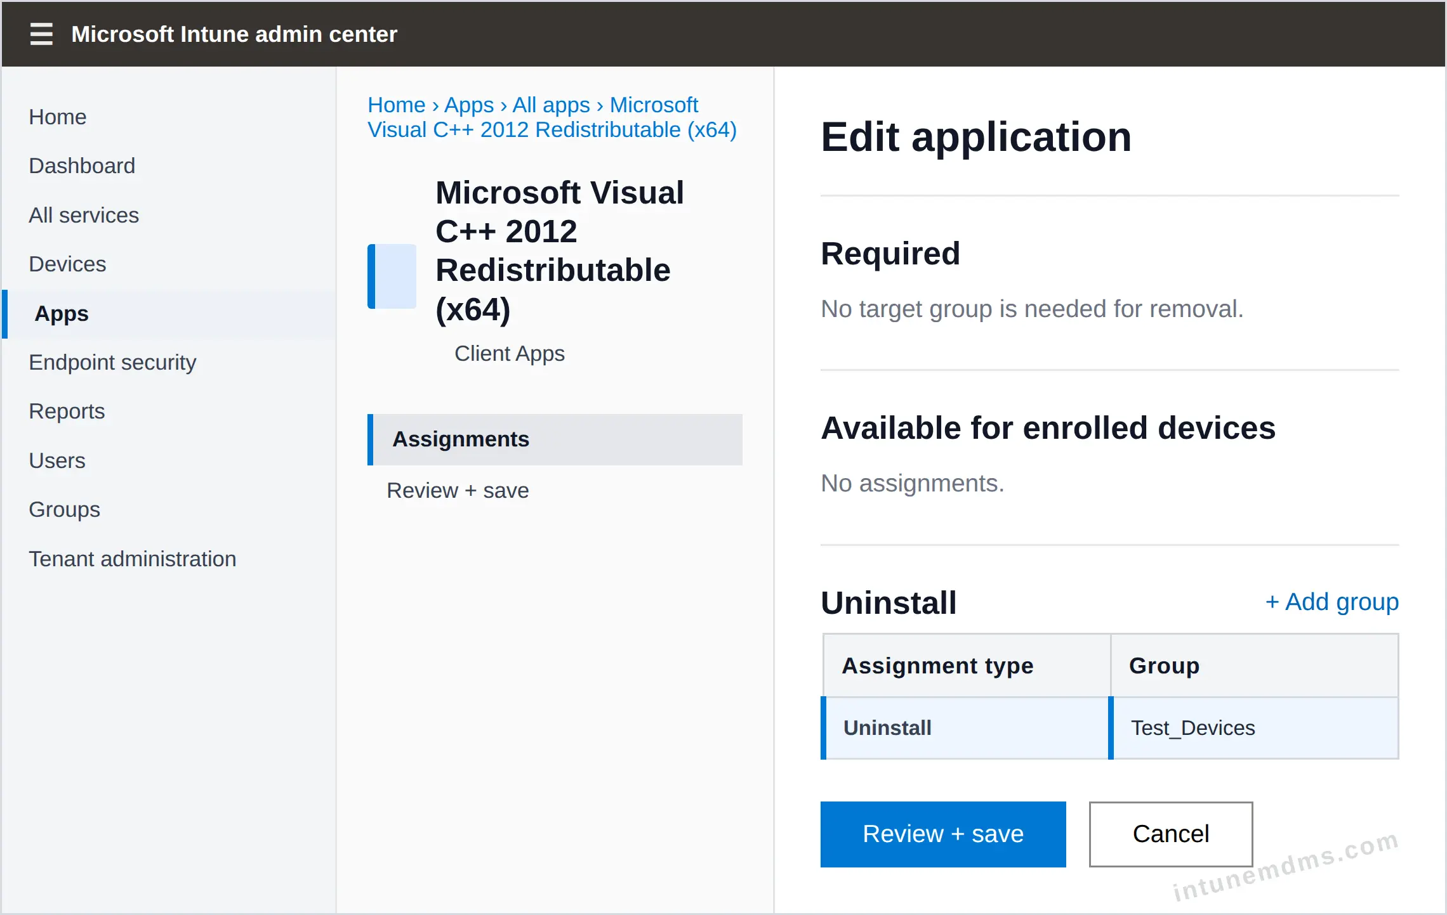Navigate to Groups
This screenshot has height=915, width=1447.
tap(65, 509)
